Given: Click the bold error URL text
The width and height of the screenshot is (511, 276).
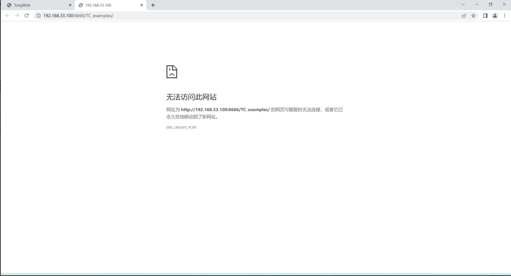Looking at the screenshot, I should click(x=225, y=110).
